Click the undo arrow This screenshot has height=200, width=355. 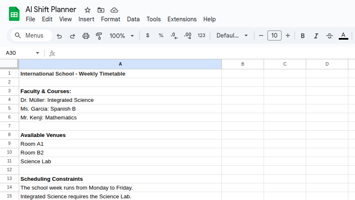point(59,36)
